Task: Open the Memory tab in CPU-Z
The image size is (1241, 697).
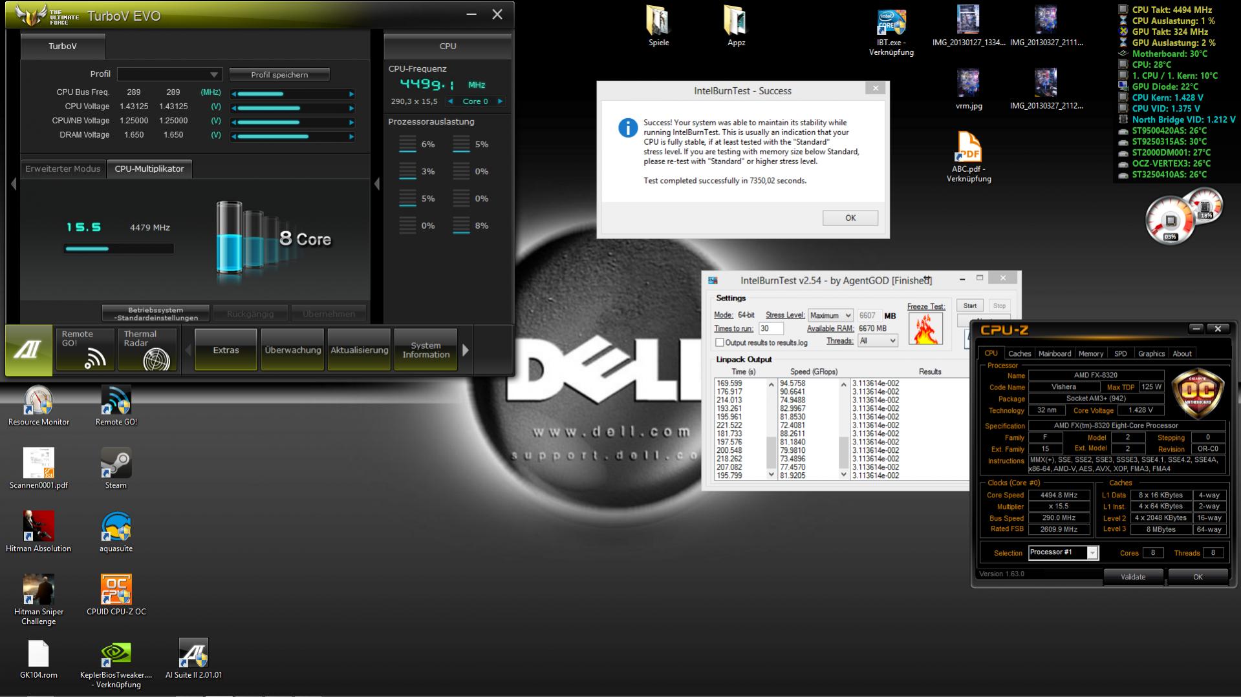Action: (x=1090, y=353)
